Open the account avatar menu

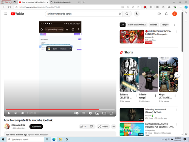pos(175,14)
